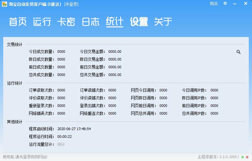Minimize the window using the dash icon

click(236, 4)
